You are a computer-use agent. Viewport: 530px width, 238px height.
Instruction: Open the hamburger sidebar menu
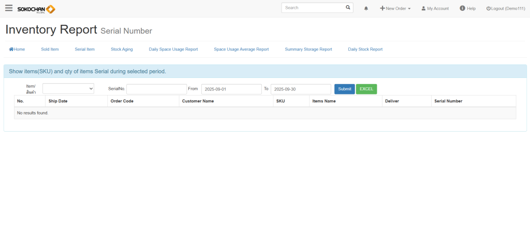click(x=9, y=8)
